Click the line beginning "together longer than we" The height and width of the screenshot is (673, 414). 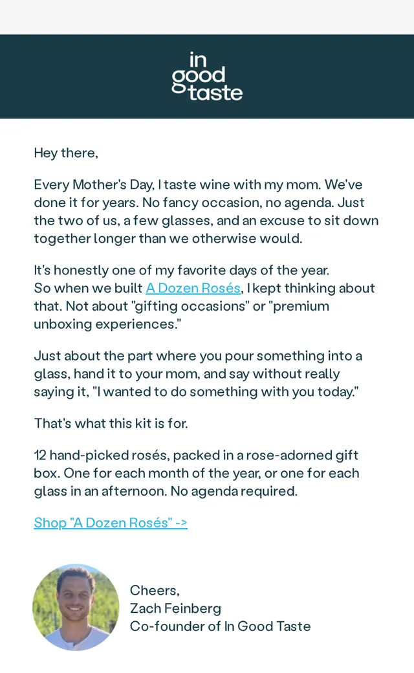pyautogui.click(x=168, y=239)
